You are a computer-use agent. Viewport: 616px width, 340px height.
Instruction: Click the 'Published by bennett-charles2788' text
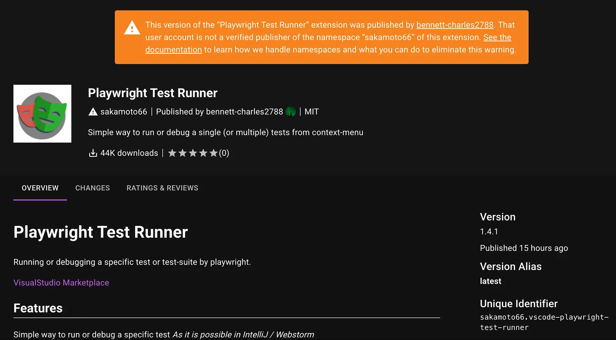219,112
